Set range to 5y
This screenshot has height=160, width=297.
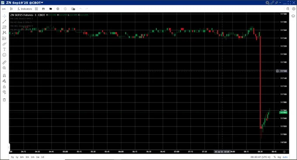tap(13, 157)
